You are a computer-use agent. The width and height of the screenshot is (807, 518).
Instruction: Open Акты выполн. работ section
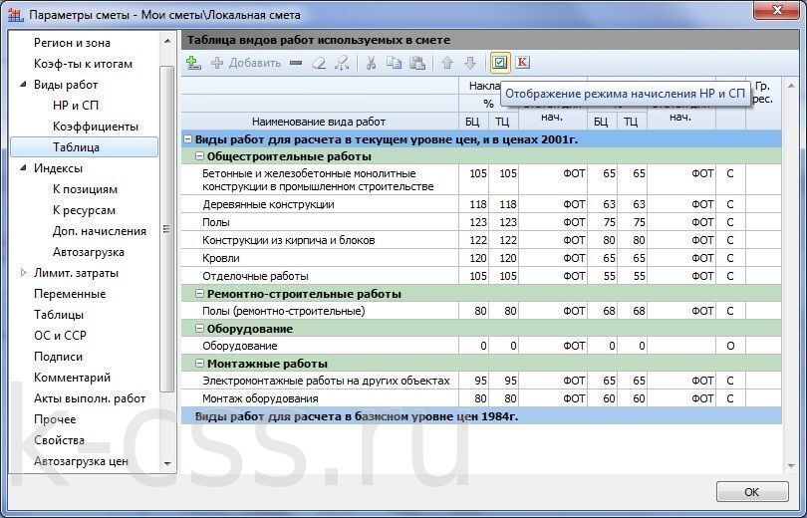click(x=90, y=398)
